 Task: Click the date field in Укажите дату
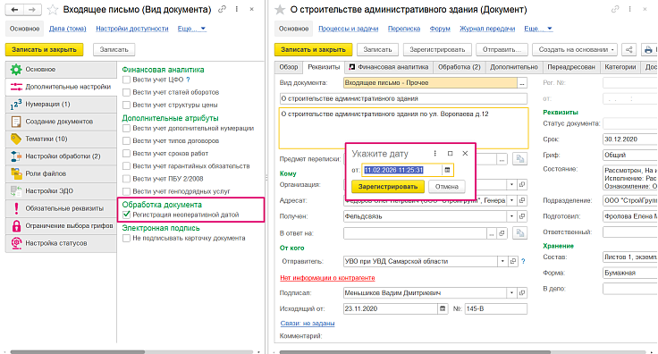(402, 170)
